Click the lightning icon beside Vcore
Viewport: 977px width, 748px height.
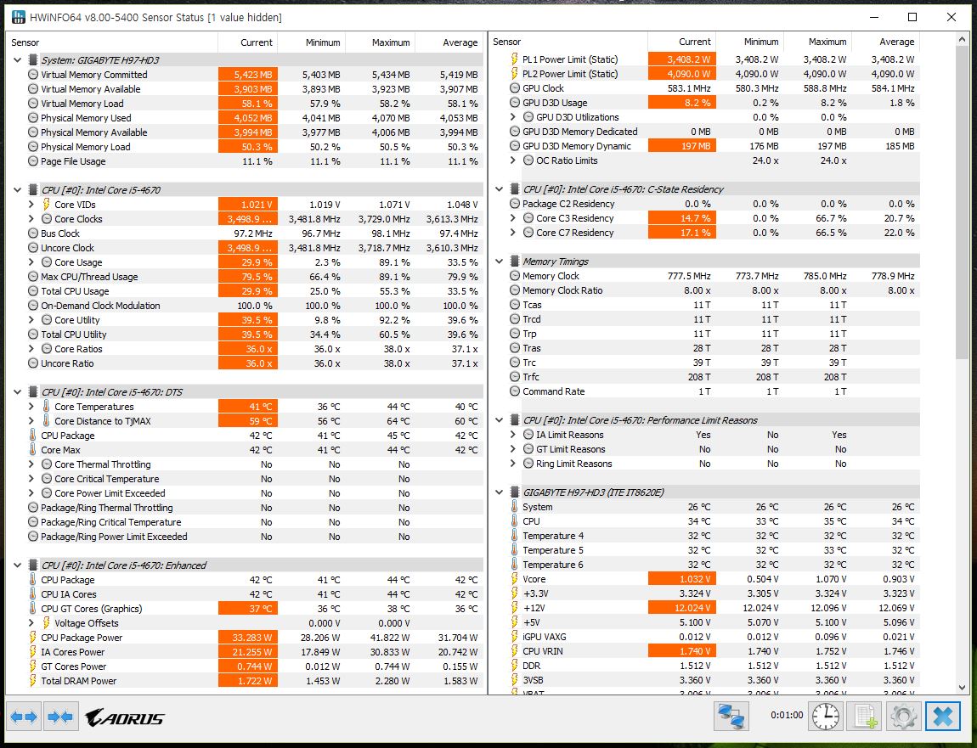click(515, 578)
